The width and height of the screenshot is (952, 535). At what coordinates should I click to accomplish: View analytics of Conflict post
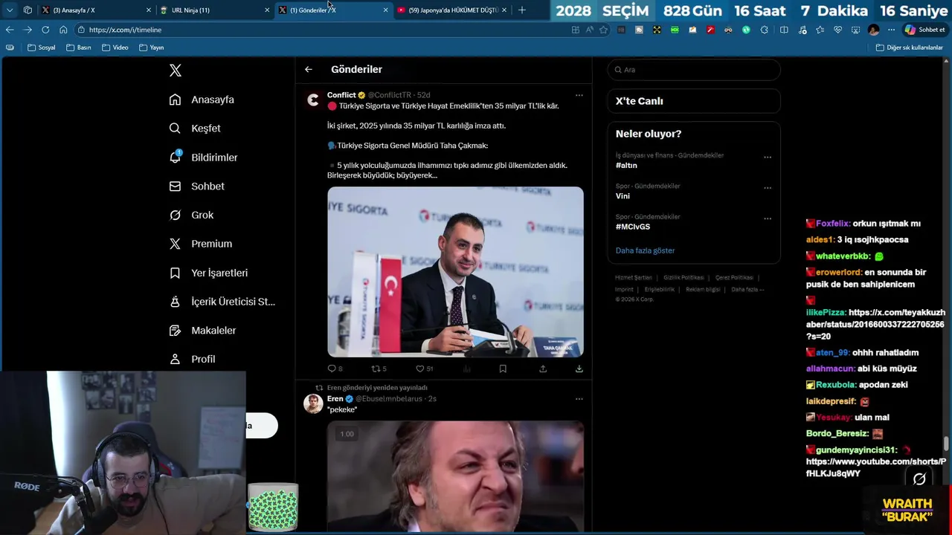467,369
